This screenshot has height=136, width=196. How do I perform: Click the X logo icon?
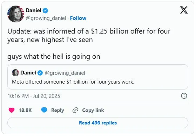point(184,10)
